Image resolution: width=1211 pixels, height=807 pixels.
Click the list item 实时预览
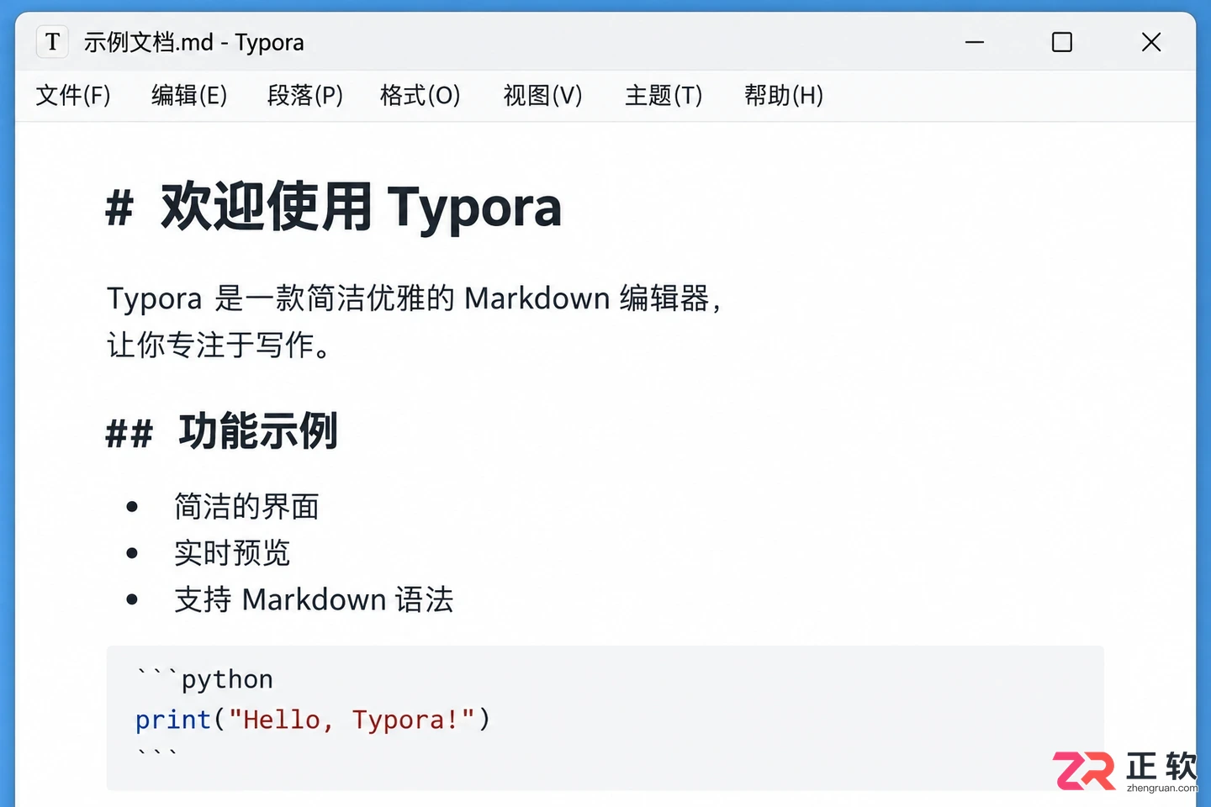point(232,553)
